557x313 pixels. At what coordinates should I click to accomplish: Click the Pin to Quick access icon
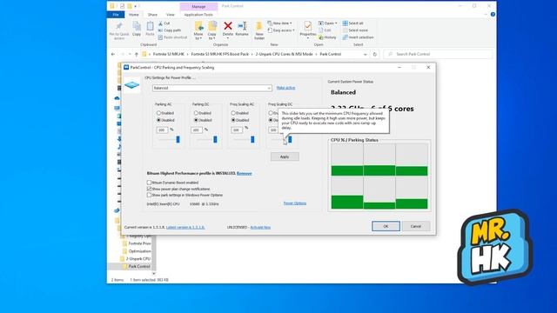(119, 26)
